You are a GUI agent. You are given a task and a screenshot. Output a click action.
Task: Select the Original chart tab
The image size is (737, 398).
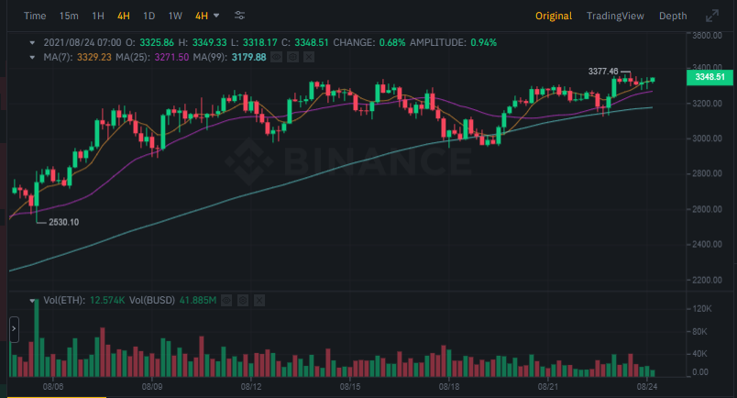(x=554, y=16)
